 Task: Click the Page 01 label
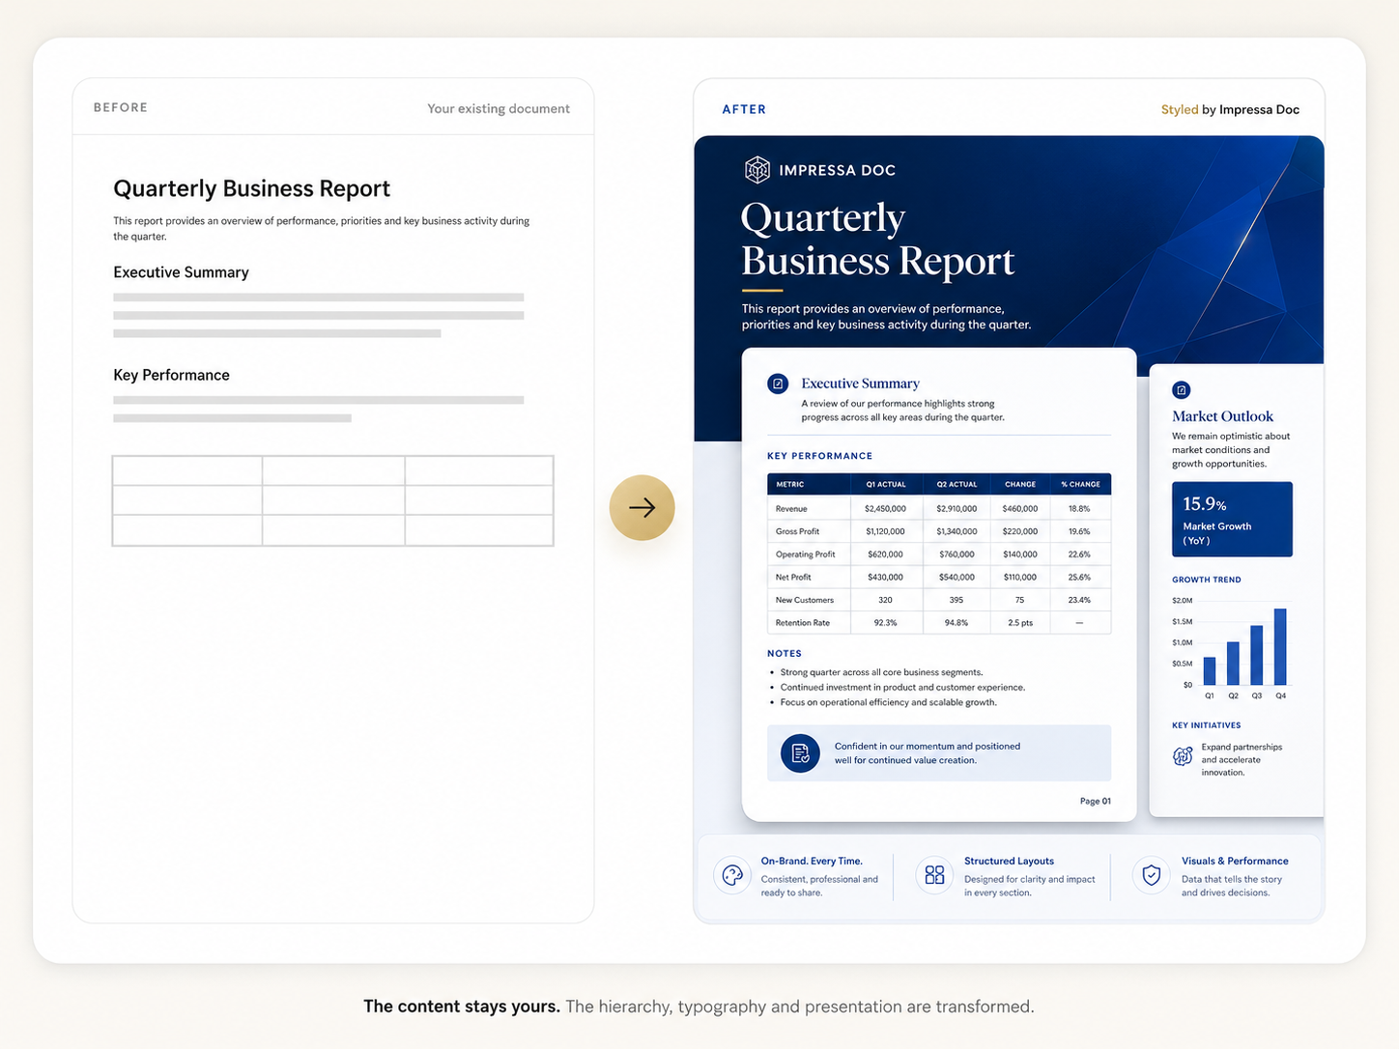(x=1095, y=801)
